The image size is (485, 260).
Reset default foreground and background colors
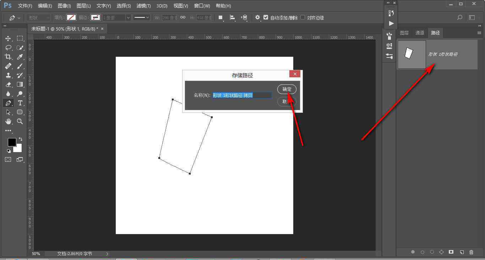[9, 151]
